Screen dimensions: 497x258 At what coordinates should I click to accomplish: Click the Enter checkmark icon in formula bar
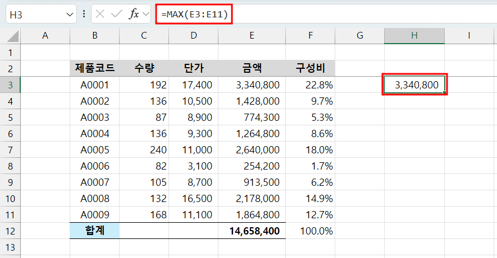(117, 14)
